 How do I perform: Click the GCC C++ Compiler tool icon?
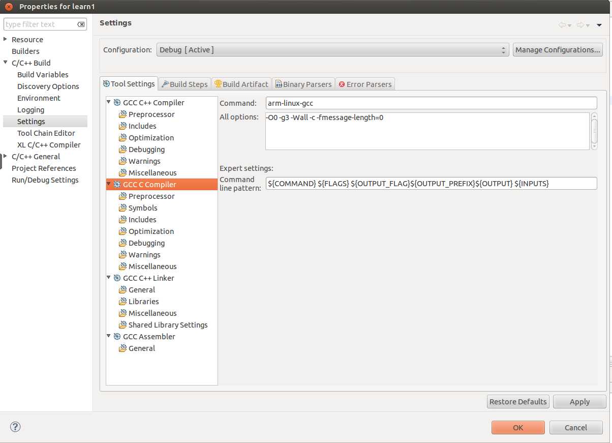click(x=117, y=103)
